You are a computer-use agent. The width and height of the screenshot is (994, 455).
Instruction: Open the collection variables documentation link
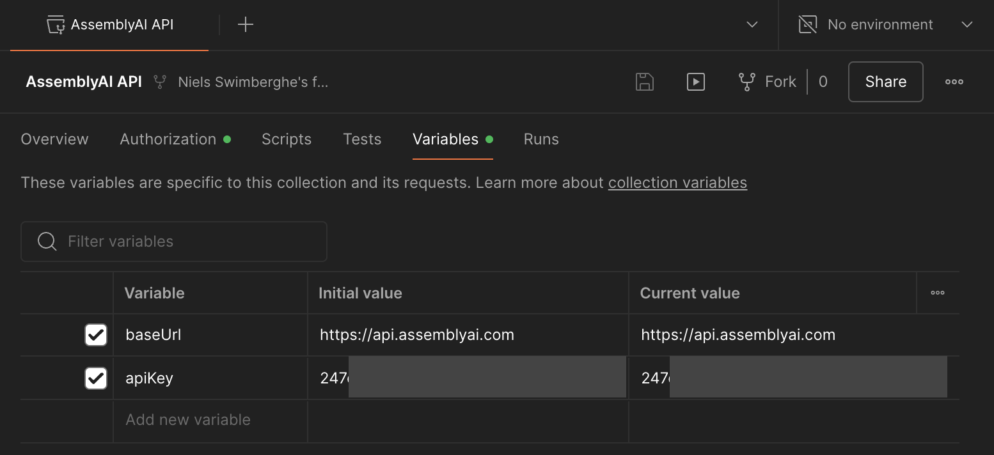(677, 183)
